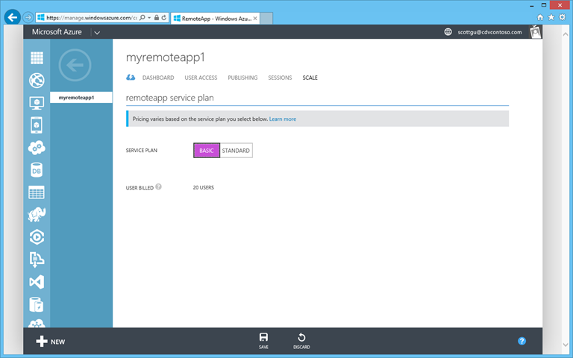Screen dimensions: 573x358
Task: Go back using the browser back button
Action: pyautogui.click(x=12, y=17)
